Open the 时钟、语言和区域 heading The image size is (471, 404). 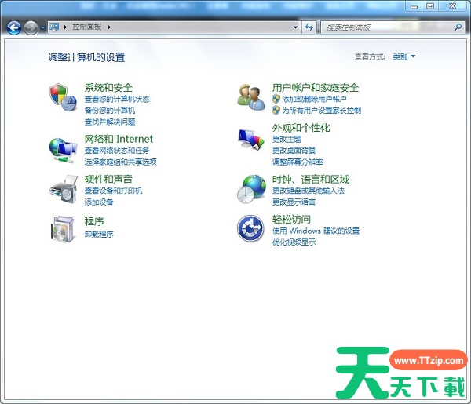pos(311,179)
